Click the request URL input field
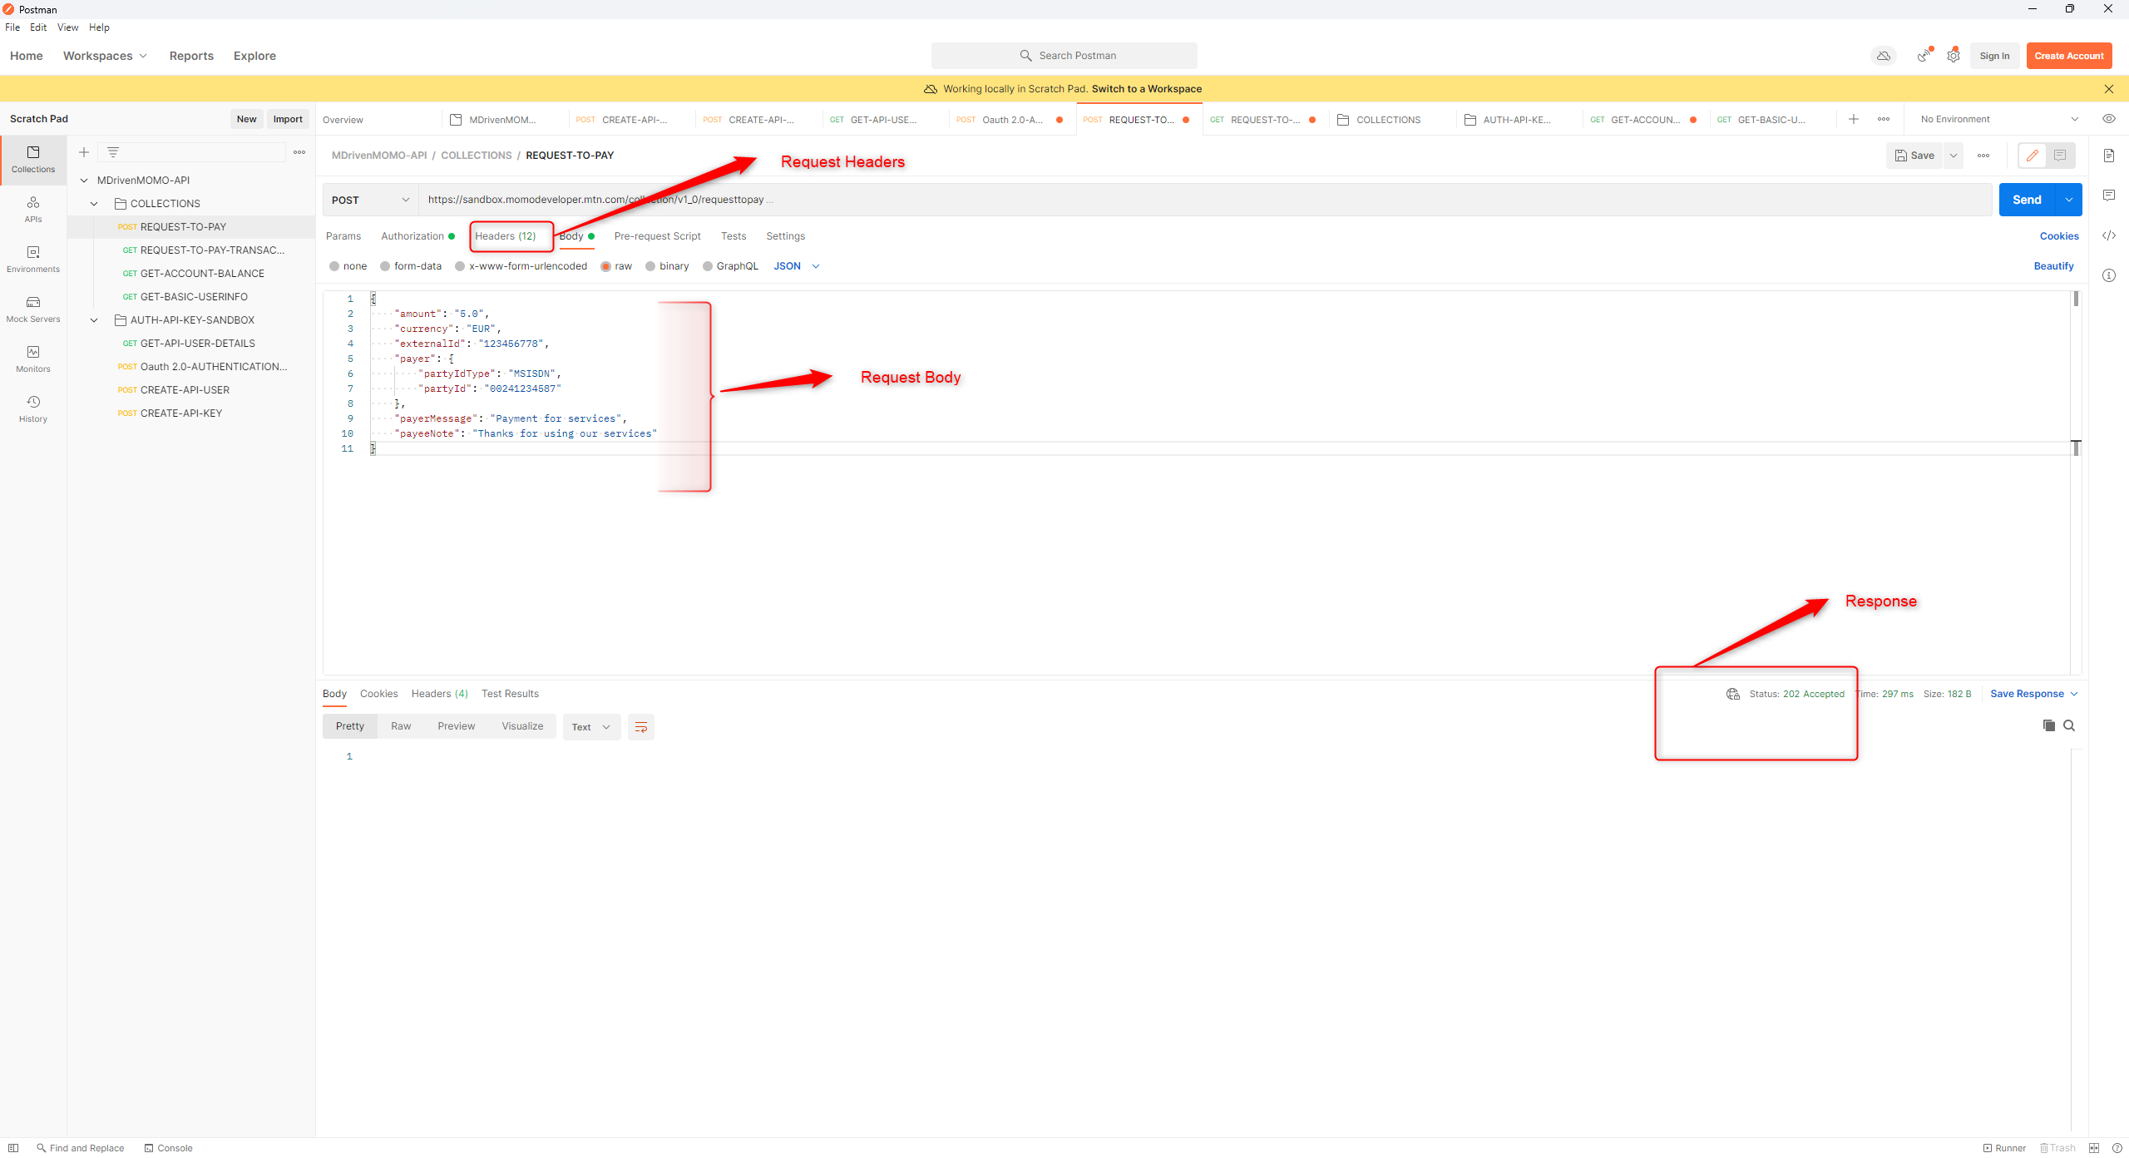 tap(1164, 200)
